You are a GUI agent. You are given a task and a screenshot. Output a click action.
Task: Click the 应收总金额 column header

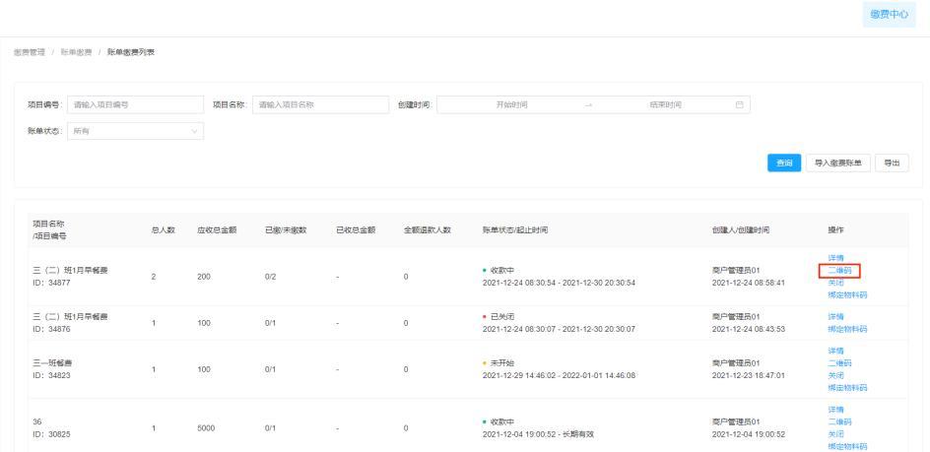(x=217, y=230)
